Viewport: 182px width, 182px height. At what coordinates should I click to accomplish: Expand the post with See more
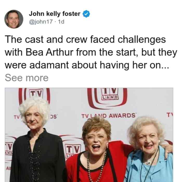[27, 78]
